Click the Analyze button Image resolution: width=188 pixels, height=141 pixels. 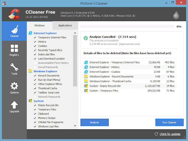pyautogui.click(x=95, y=122)
